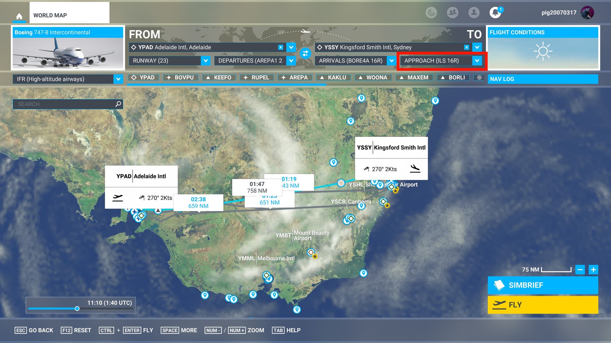Click the sun weather icon
Viewport: 611px width, 343px height.
[x=543, y=51]
